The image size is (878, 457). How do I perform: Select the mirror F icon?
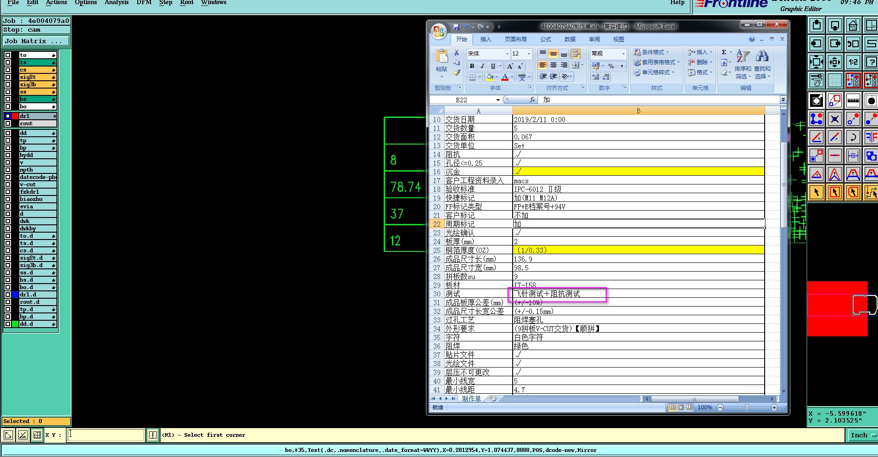(x=871, y=137)
